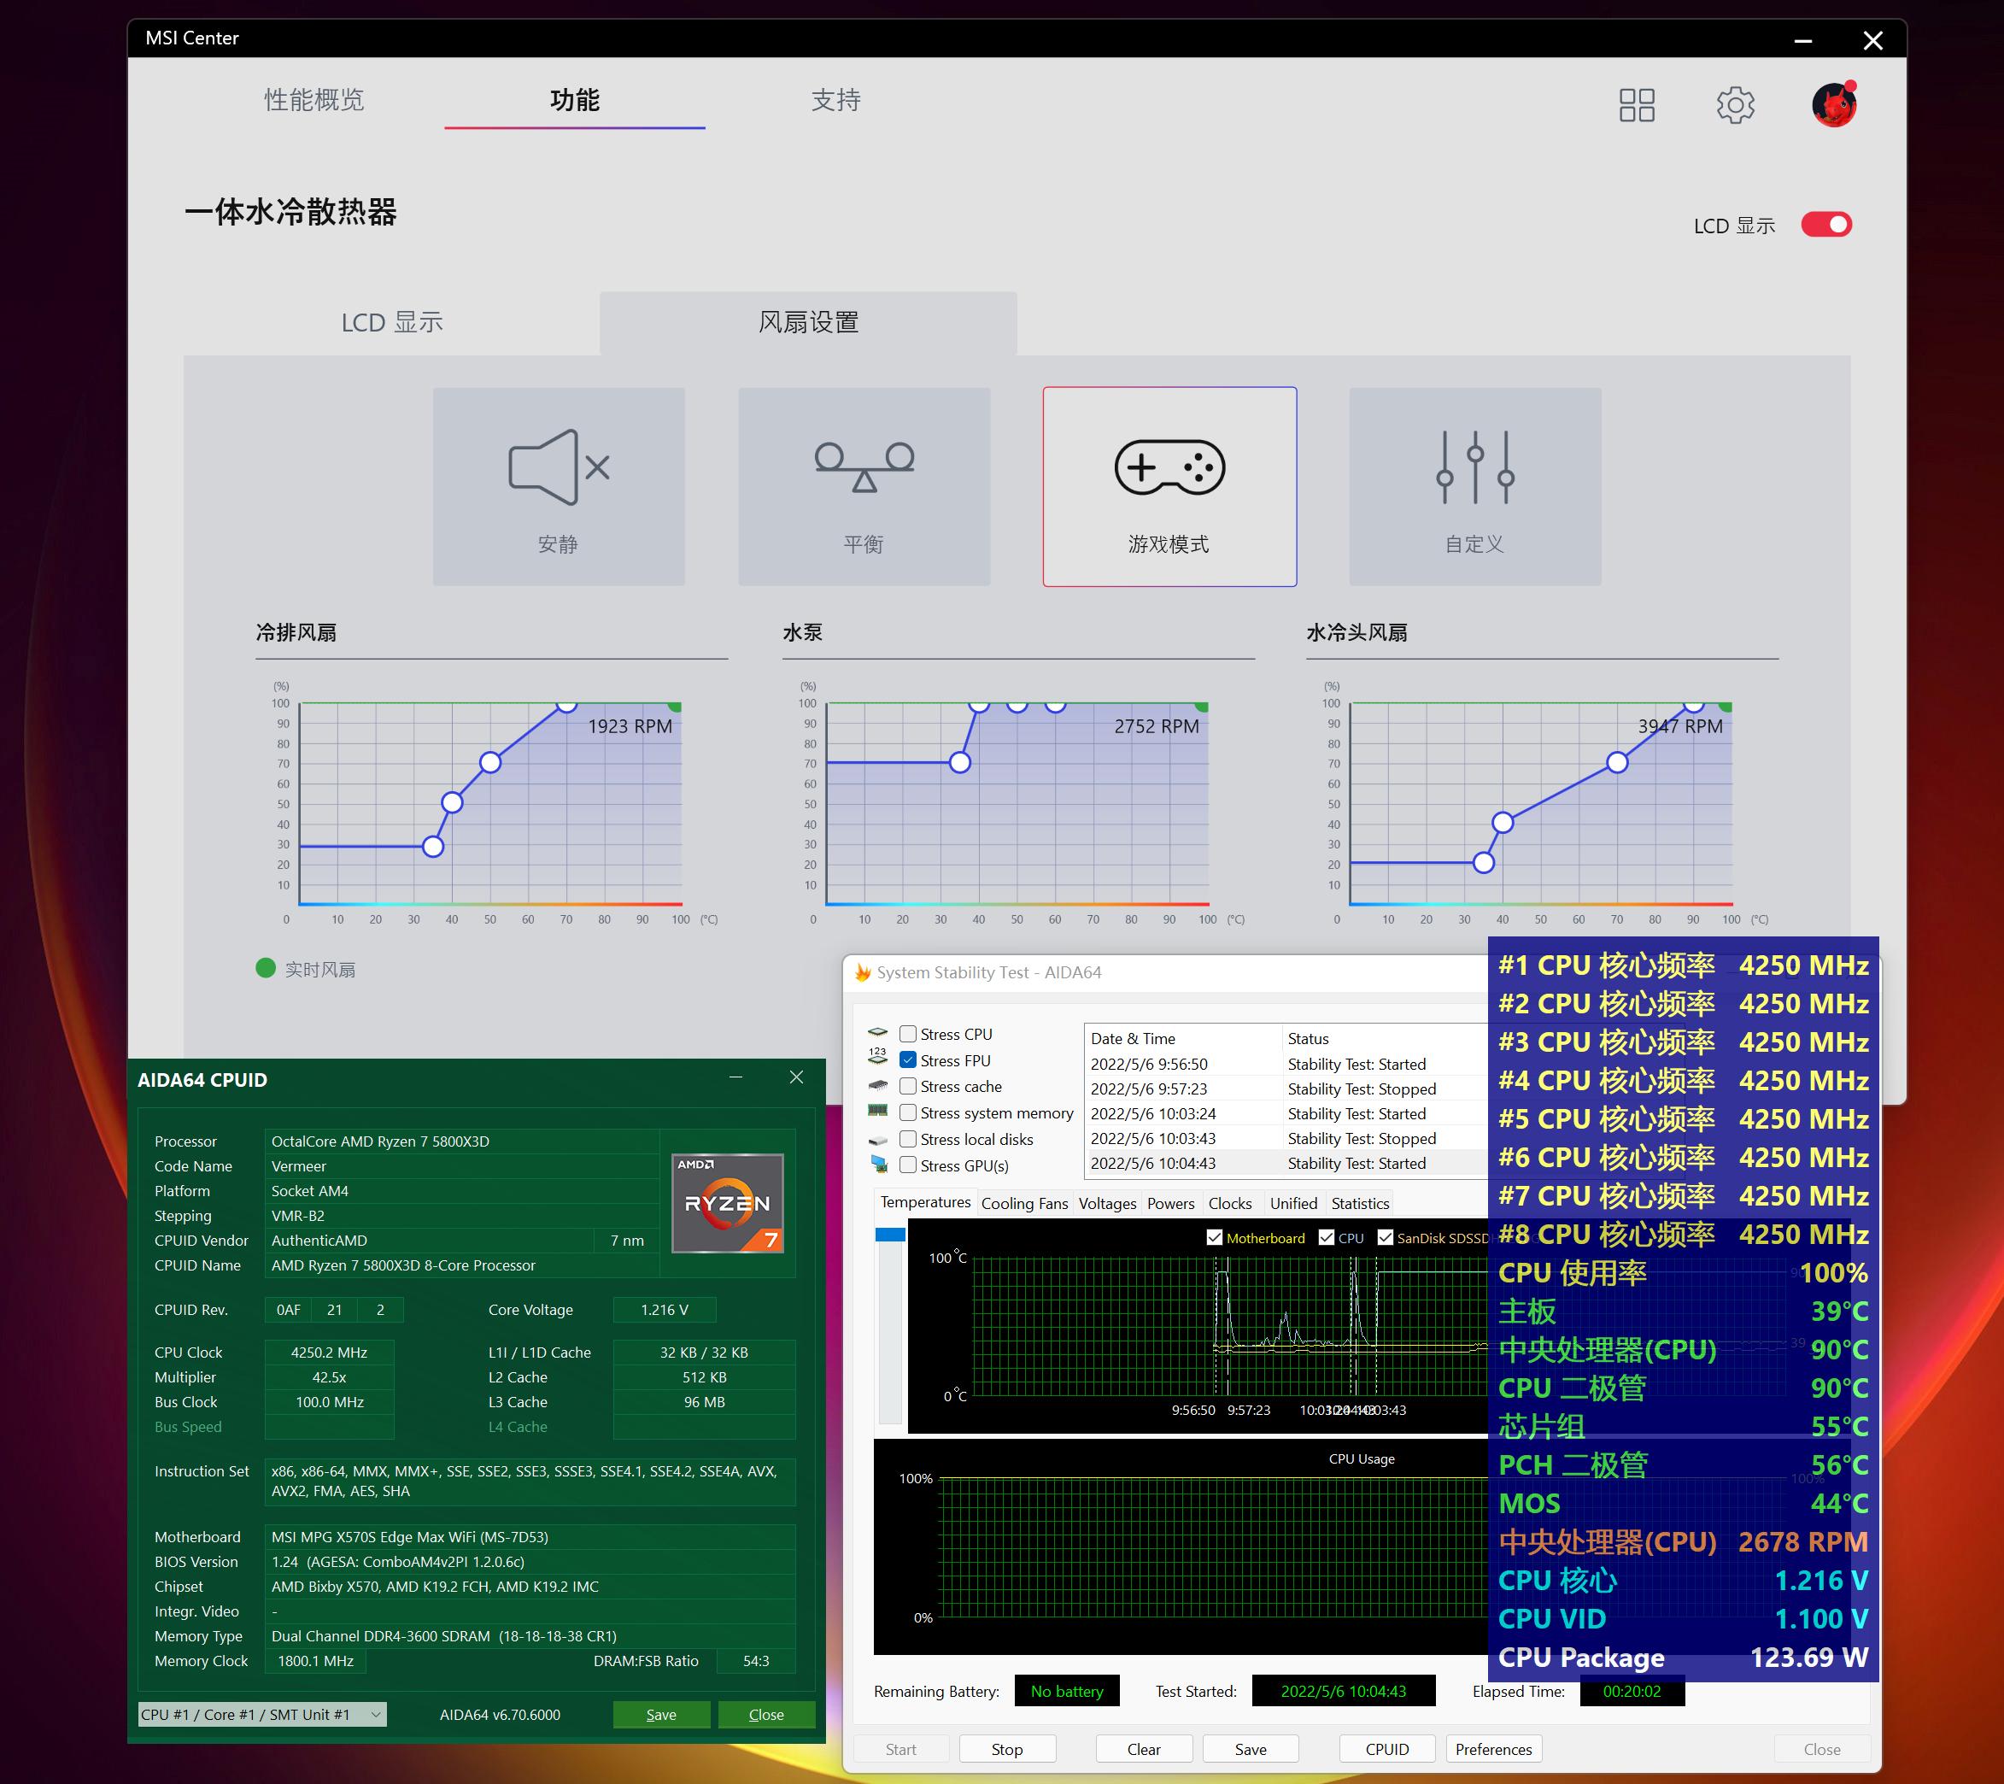This screenshot has height=1784, width=2004.
Task: Uncheck the Stress FPU checkbox
Action: (908, 1060)
